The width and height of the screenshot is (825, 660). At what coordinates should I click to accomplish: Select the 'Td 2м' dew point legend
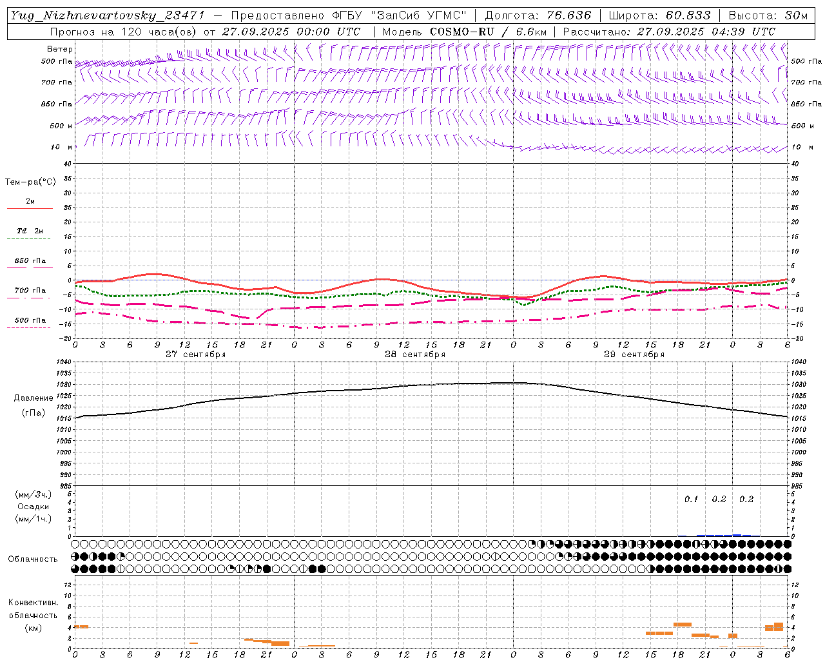pos(30,231)
